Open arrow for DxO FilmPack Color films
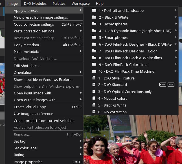The height and width of the screenshot is (164, 182). (176, 64)
